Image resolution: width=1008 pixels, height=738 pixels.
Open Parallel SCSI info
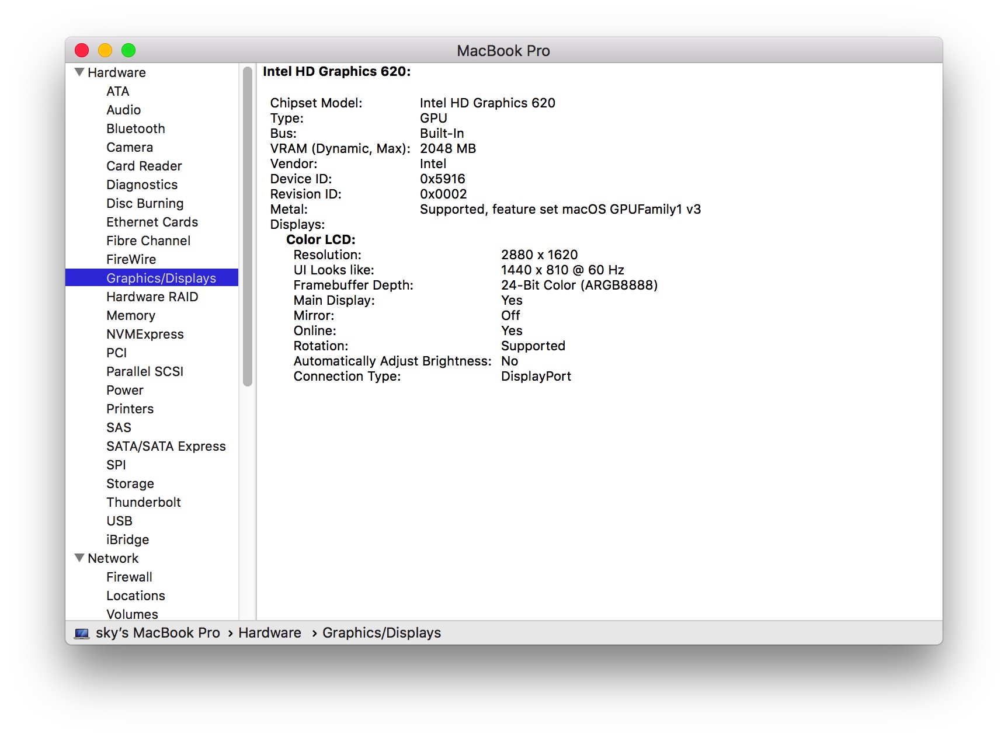(145, 371)
